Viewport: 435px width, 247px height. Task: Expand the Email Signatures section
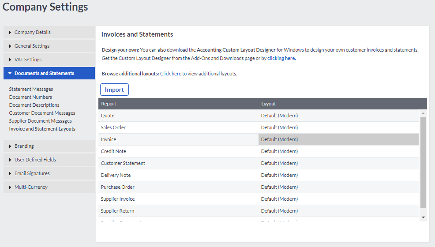[x=32, y=173]
